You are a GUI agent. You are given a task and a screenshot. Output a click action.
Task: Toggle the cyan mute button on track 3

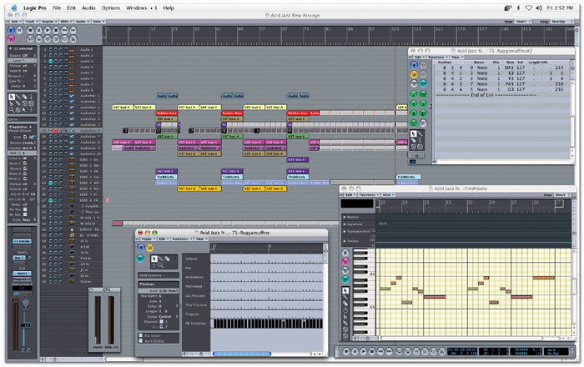[51, 61]
